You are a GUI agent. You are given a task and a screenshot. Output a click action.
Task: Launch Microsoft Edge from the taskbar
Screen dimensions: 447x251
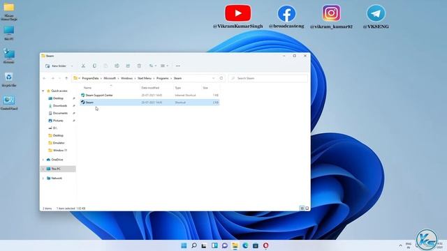tap(245, 245)
